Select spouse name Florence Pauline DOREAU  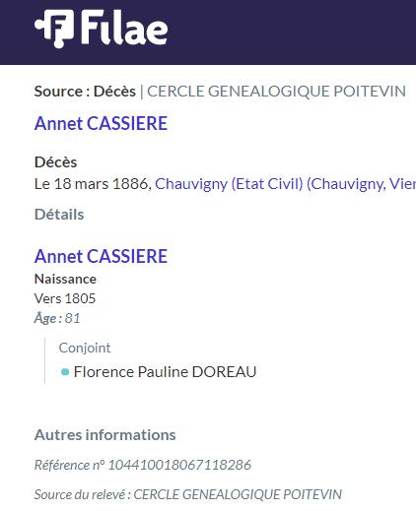[165, 372]
